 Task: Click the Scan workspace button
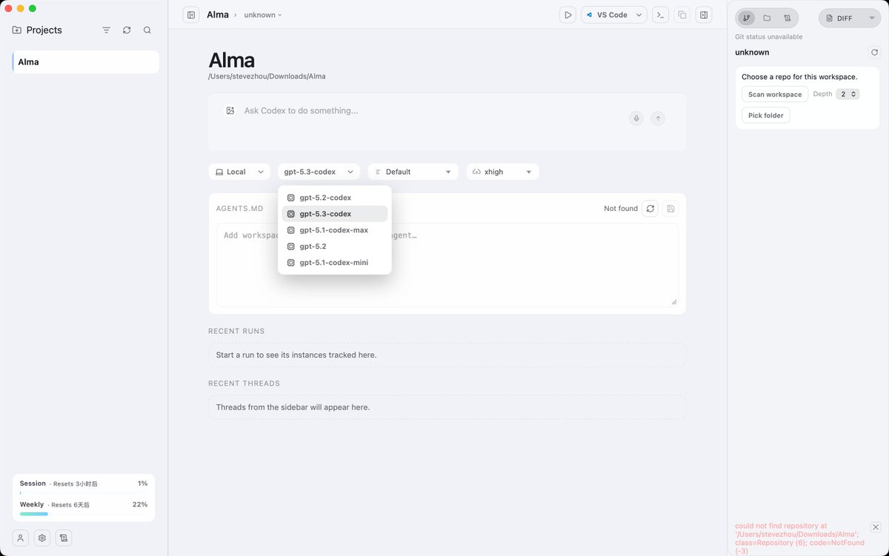[x=775, y=94]
